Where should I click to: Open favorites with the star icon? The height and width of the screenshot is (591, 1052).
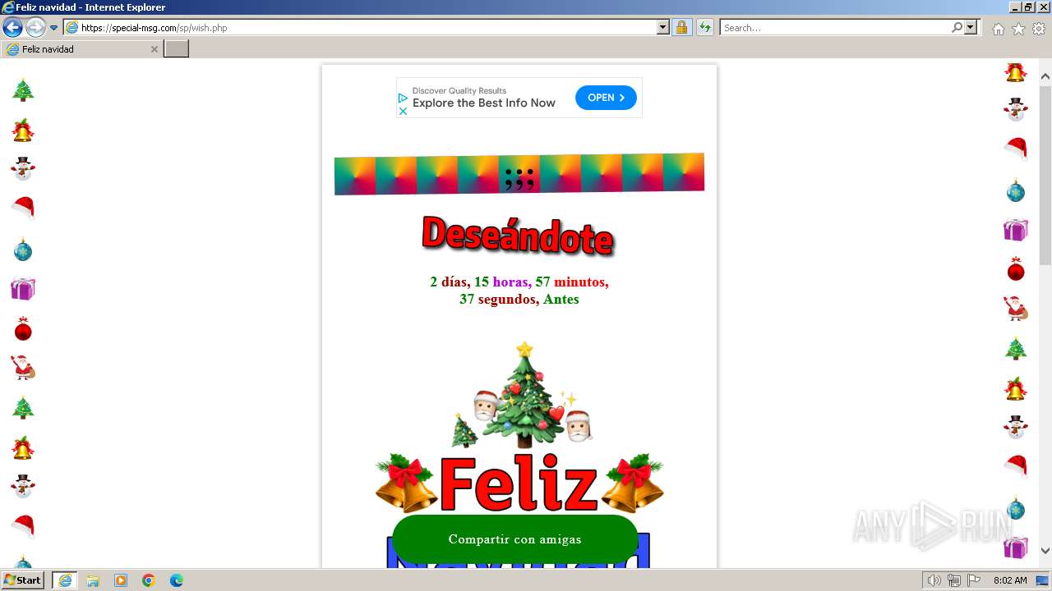click(1018, 29)
